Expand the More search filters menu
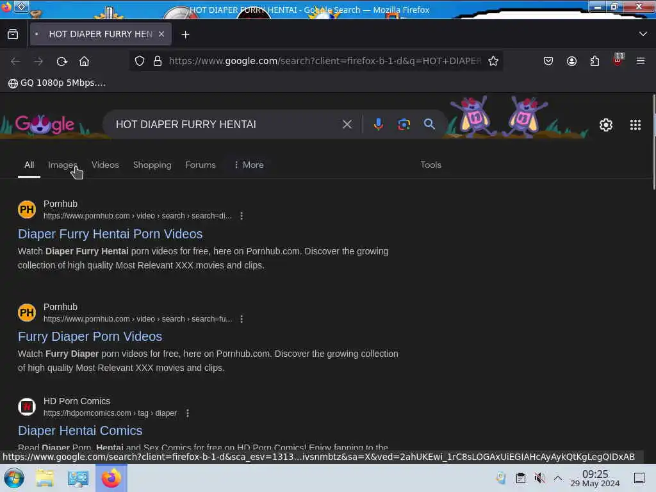Image resolution: width=656 pixels, height=492 pixels. pos(249,165)
